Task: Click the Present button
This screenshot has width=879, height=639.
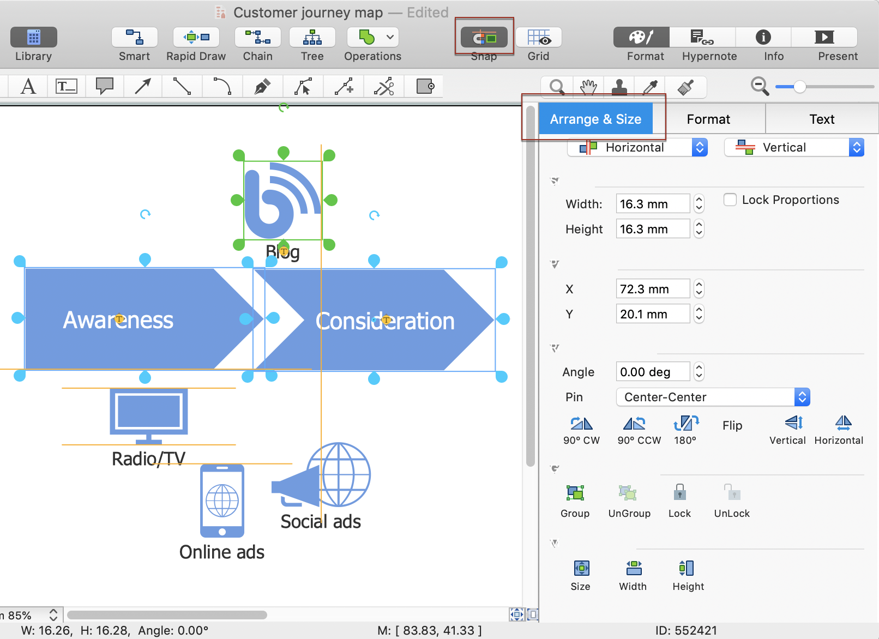Action: point(824,38)
